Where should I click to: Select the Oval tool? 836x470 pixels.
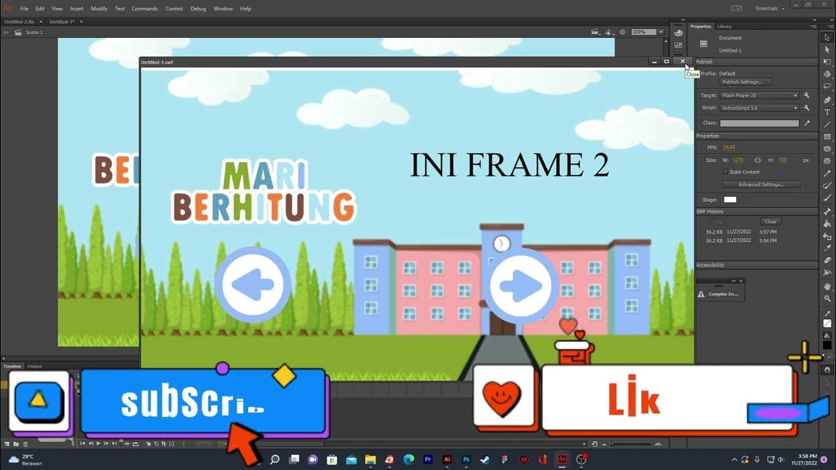pos(828,149)
